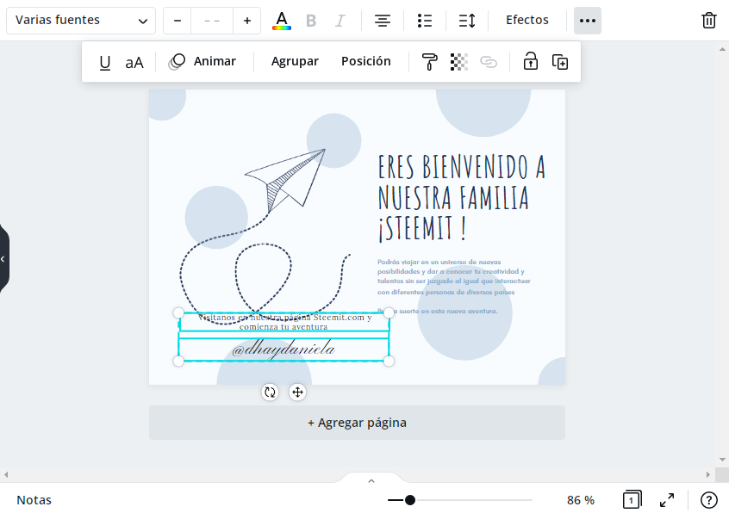Toggle bold formatting
Image resolution: width=729 pixels, height=513 pixels.
coord(311,21)
